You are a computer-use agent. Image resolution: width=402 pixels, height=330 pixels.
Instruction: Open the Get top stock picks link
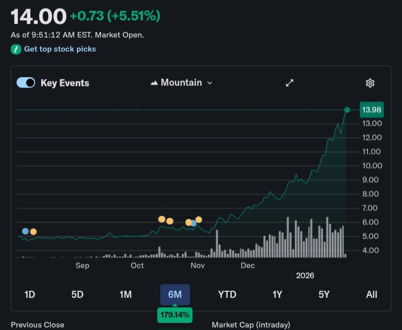click(x=60, y=49)
